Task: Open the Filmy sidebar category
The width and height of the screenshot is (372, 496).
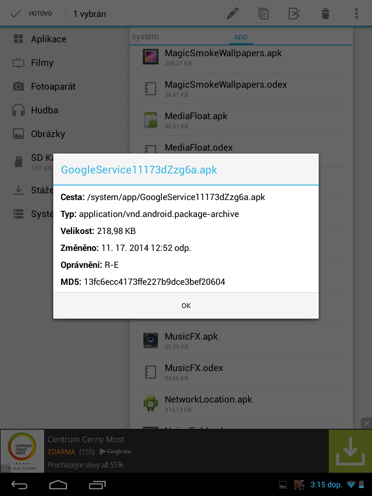Action: coord(42,63)
